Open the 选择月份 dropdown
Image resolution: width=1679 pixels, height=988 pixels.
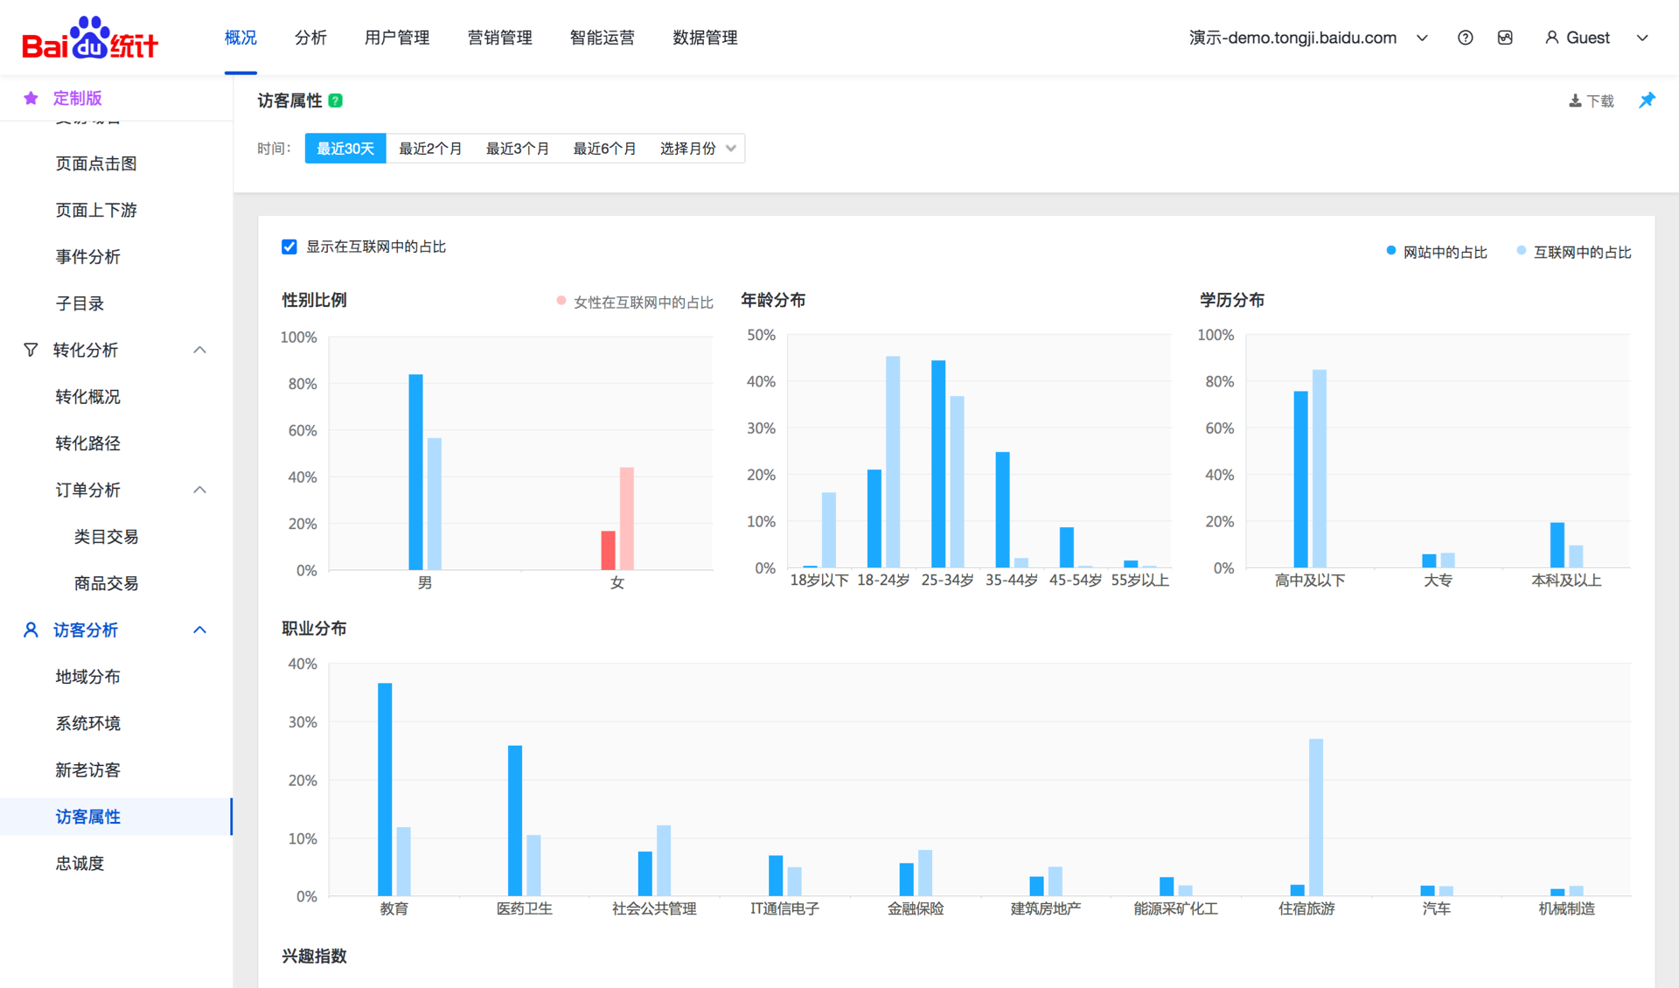[697, 149]
